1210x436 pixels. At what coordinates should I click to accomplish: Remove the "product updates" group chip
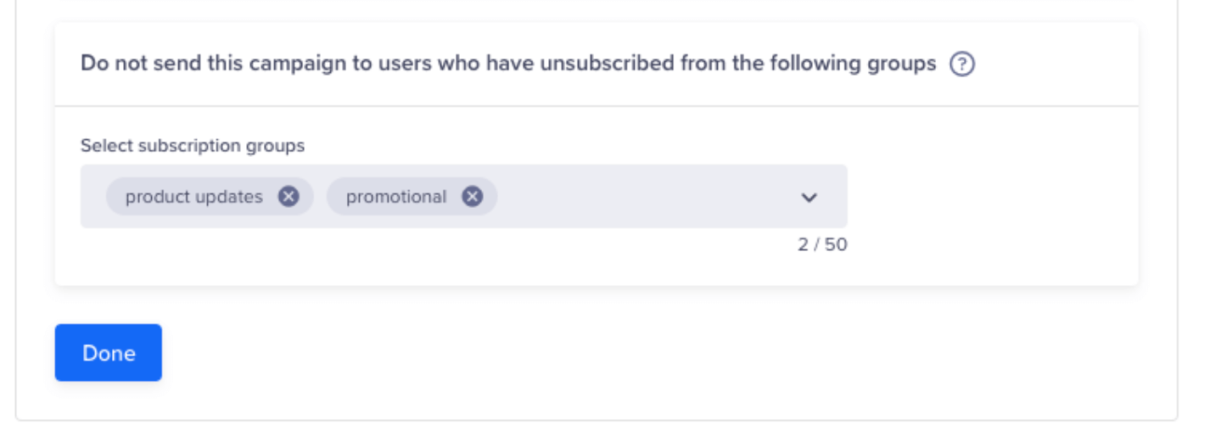pos(288,197)
